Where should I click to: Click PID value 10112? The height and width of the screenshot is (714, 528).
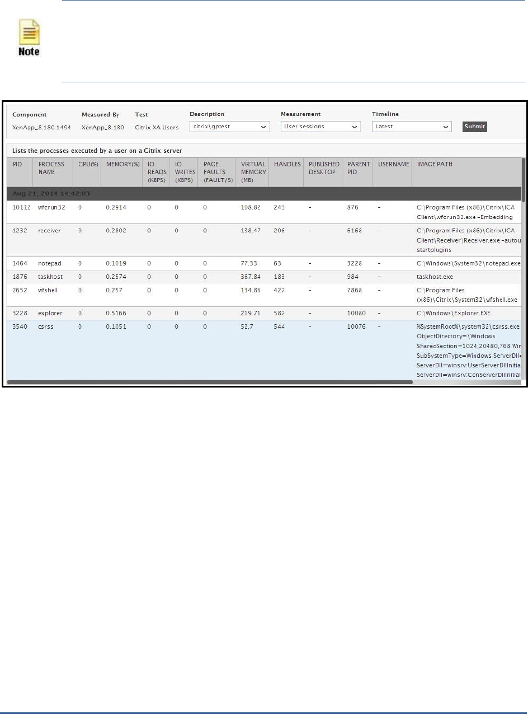pos(21,207)
